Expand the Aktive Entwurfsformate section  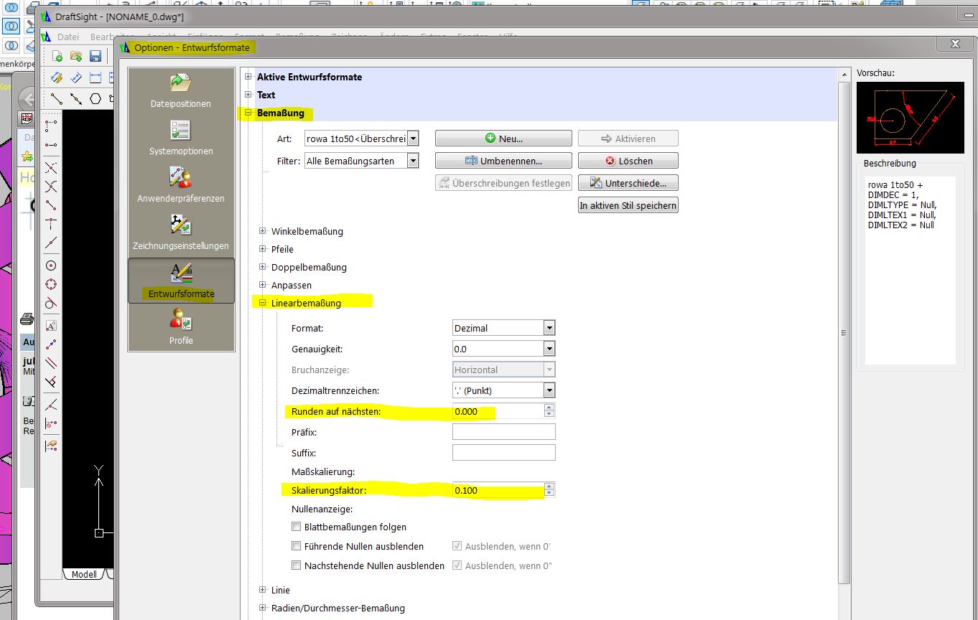[248, 77]
